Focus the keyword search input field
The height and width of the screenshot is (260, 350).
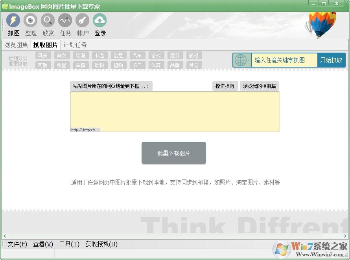coord(284,60)
